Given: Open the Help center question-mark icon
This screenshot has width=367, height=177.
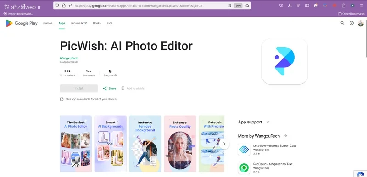Looking at the screenshot, I should 351,23.
